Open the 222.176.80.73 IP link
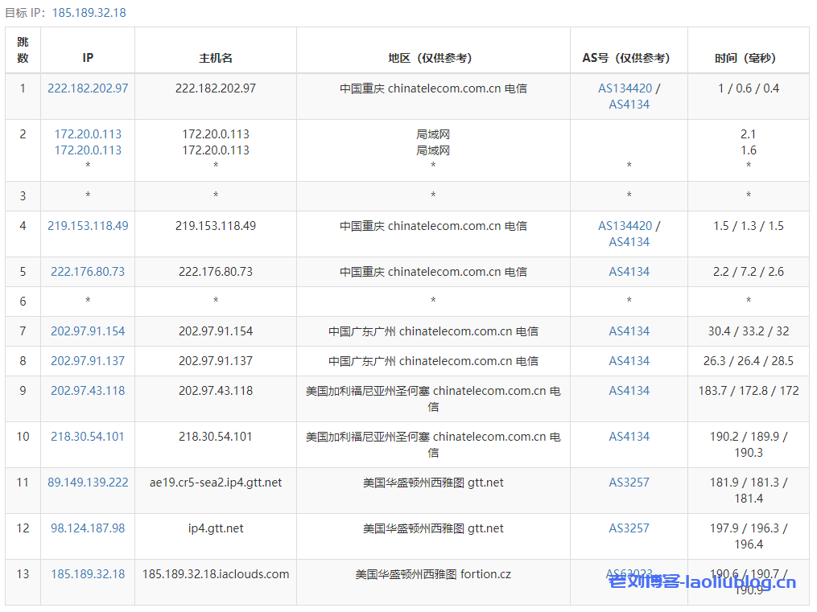817x612 pixels. [x=88, y=272]
